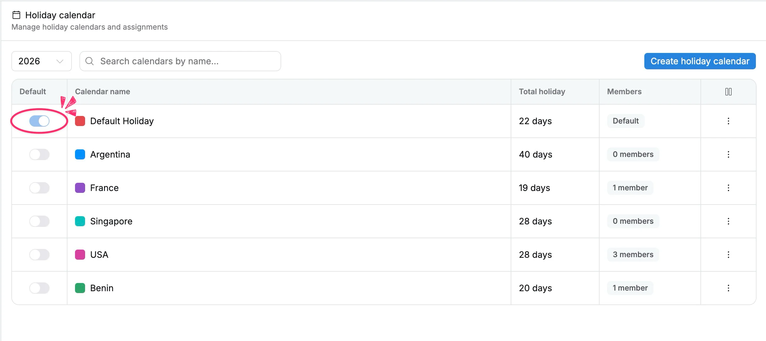Image resolution: width=766 pixels, height=341 pixels.
Task: Click the Create holiday calendar button
Action: (700, 61)
